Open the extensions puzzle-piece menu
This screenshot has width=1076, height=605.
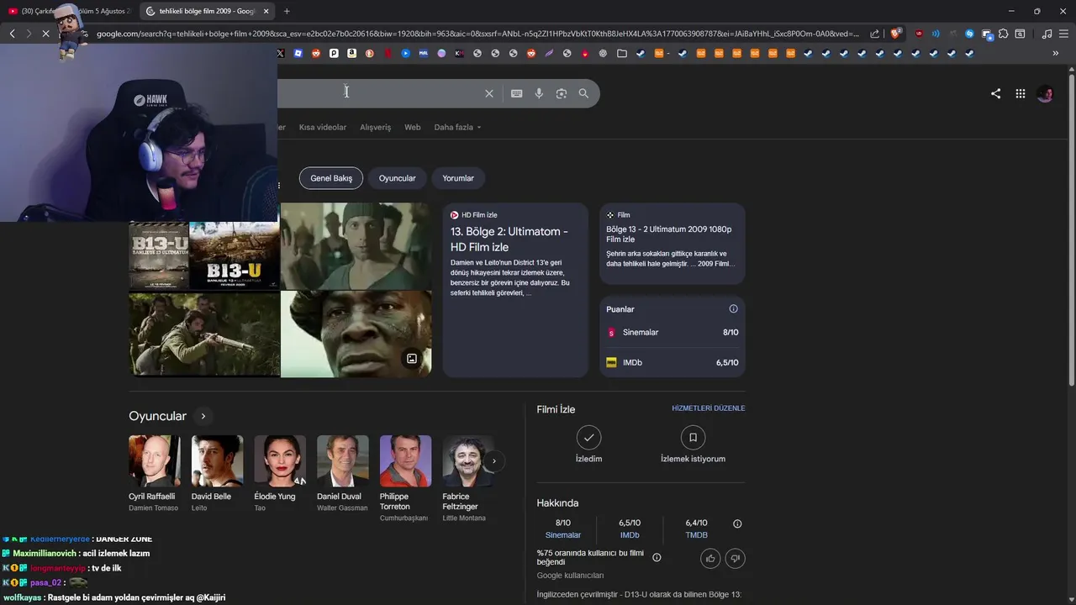pyautogui.click(x=1003, y=34)
